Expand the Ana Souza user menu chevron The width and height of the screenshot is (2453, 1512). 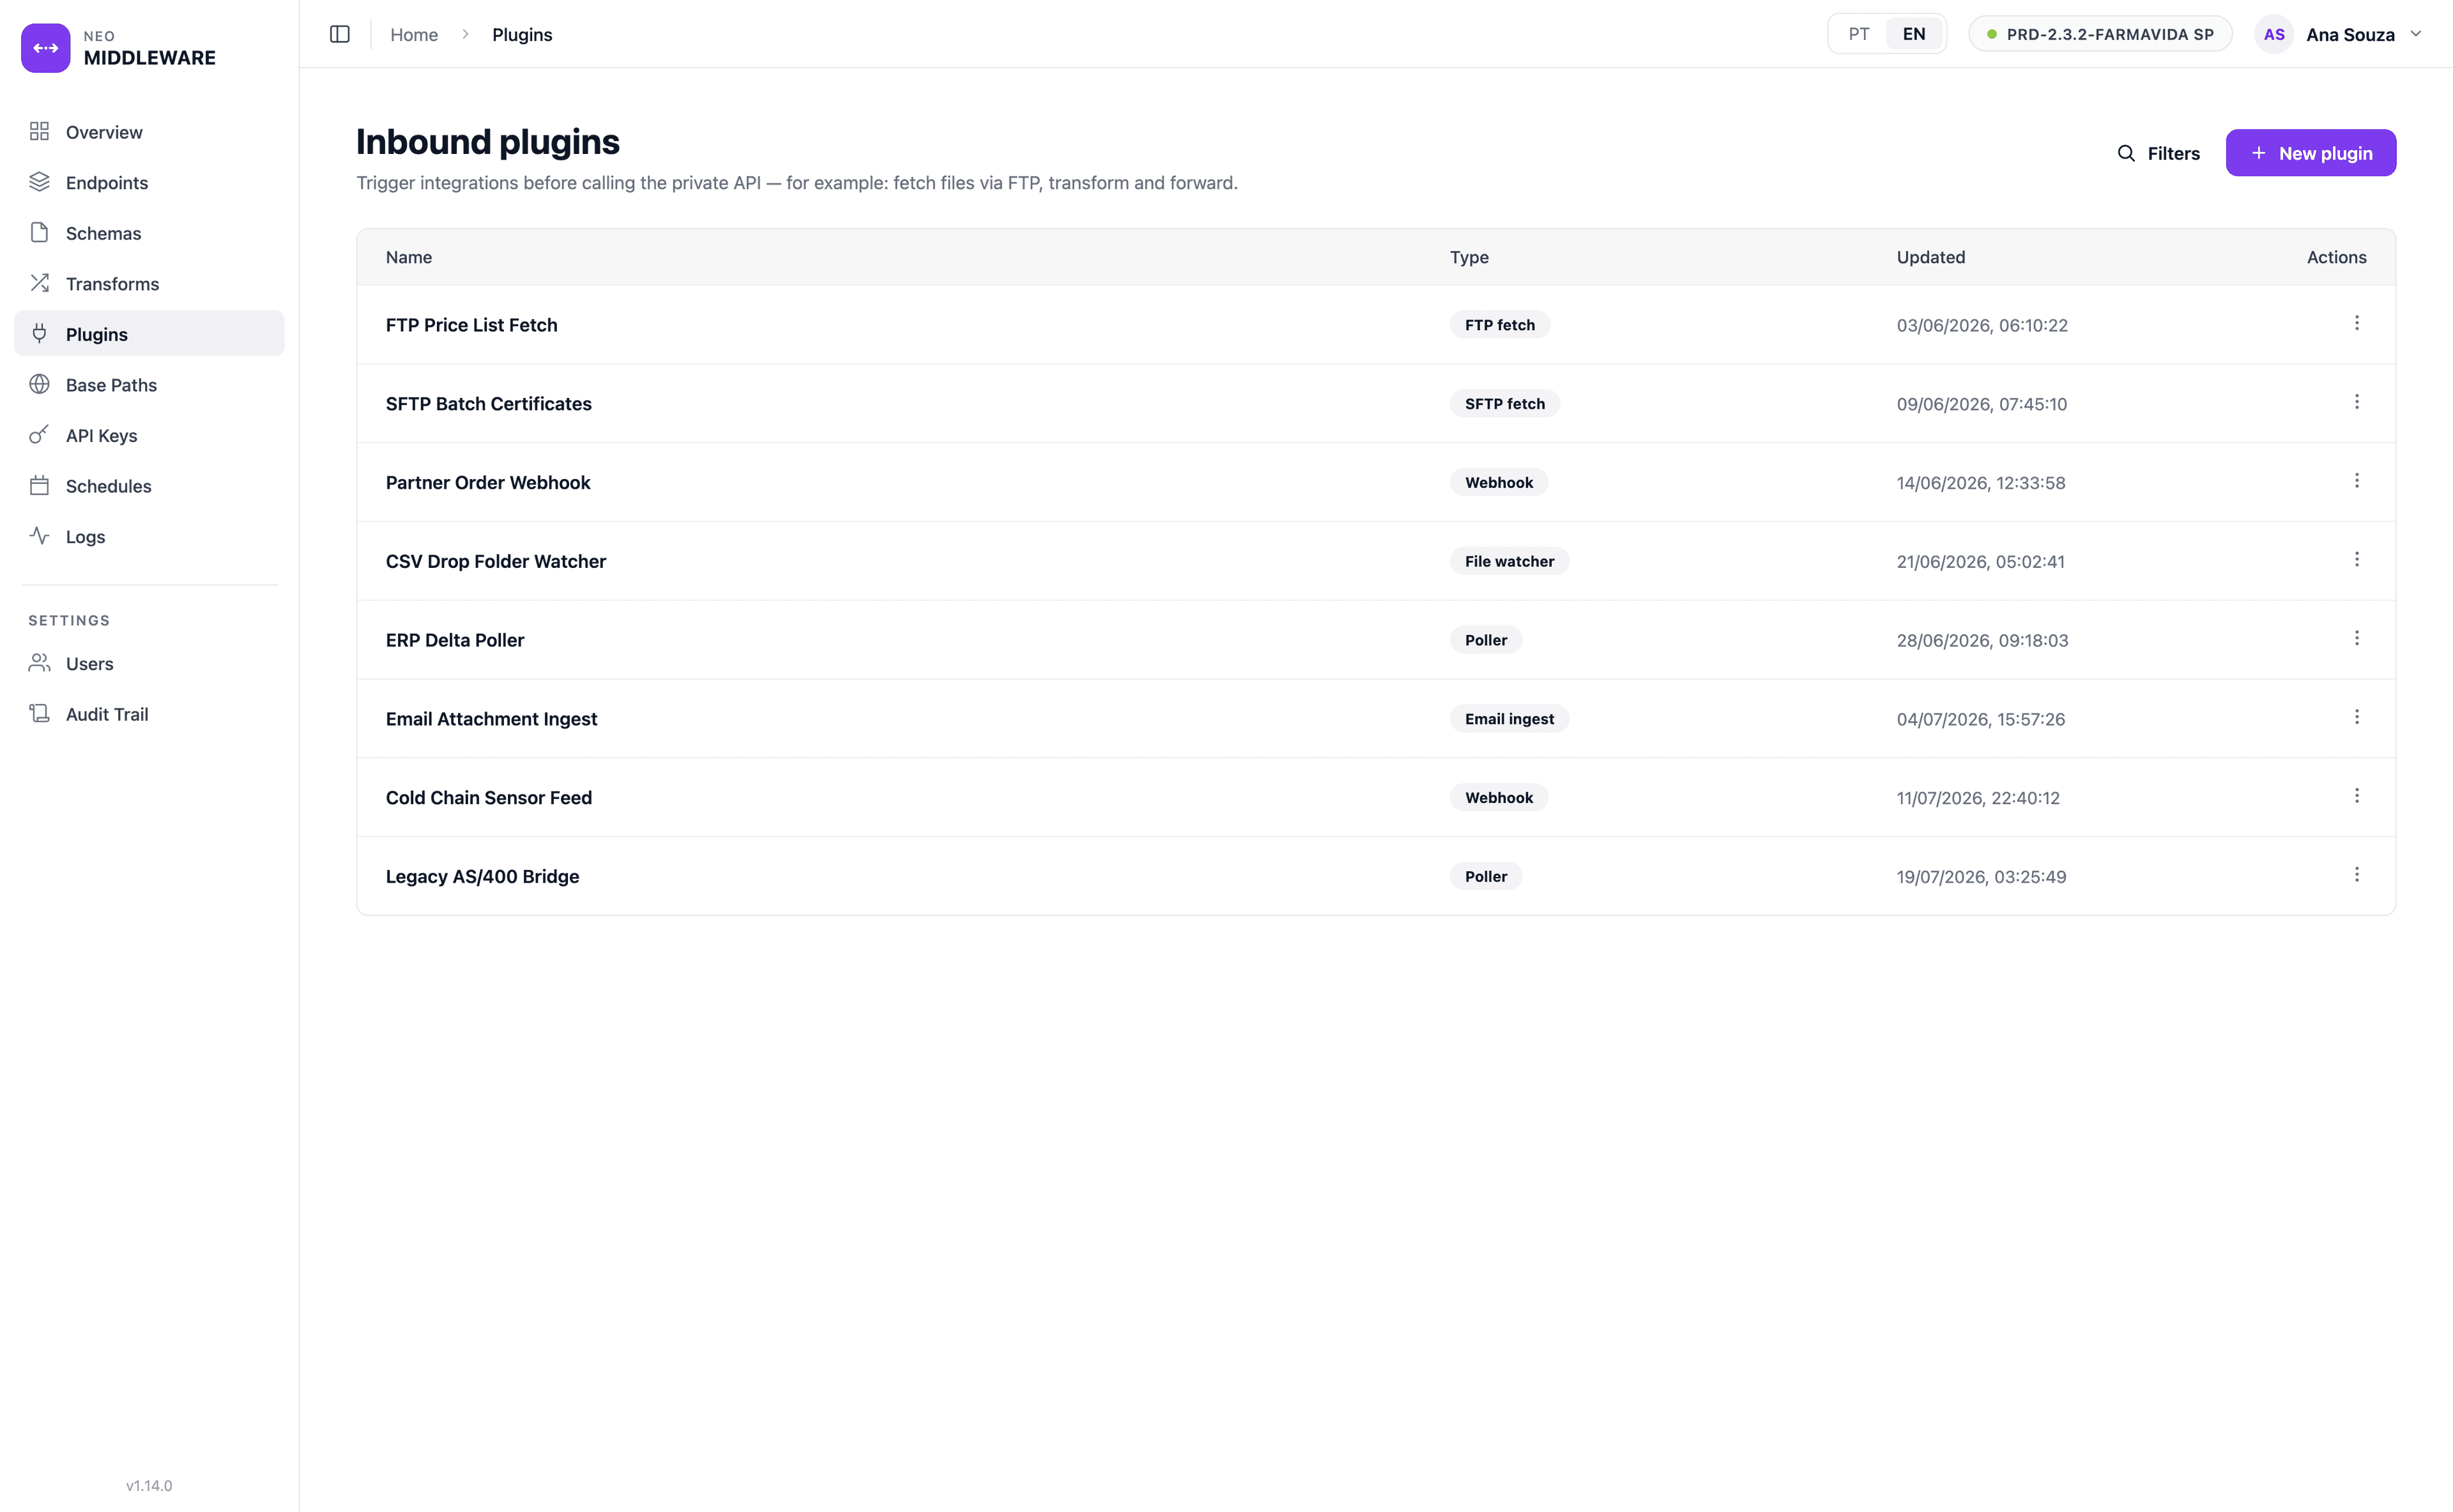[2416, 34]
